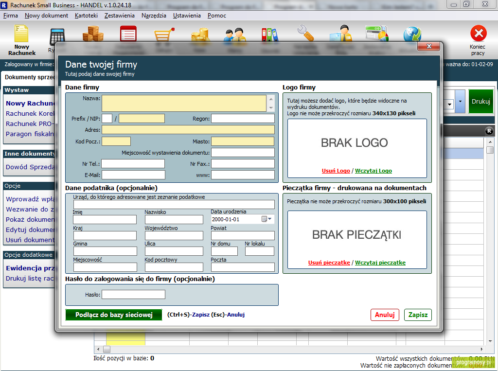Focus the NIP number field
The width and height of the screenshot is (498, 371).
[x=142, y=119]
